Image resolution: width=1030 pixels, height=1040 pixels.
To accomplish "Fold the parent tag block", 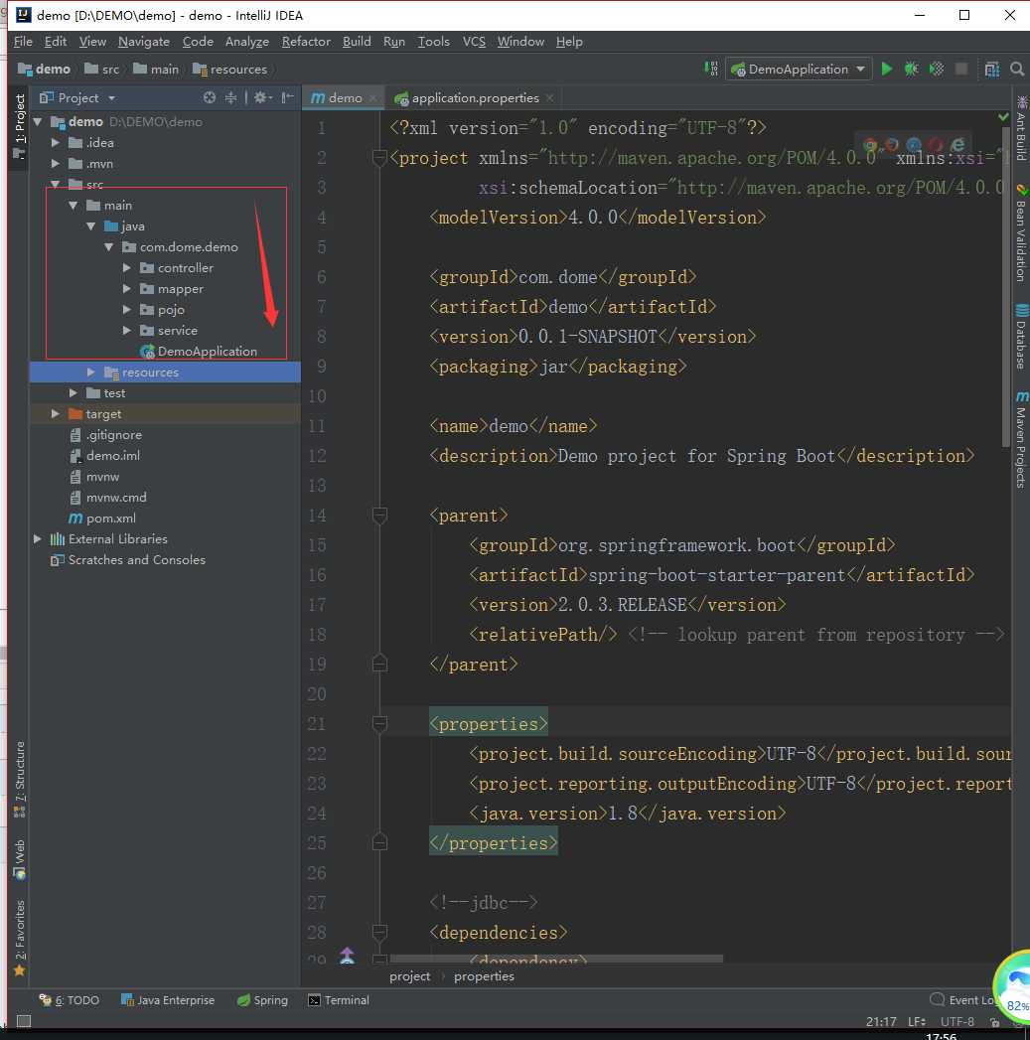I will click(x=380, y=516).
